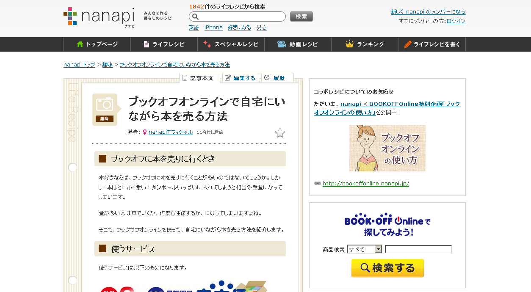
Task: Favorite the article with the star icon
Action: (280, 133)
